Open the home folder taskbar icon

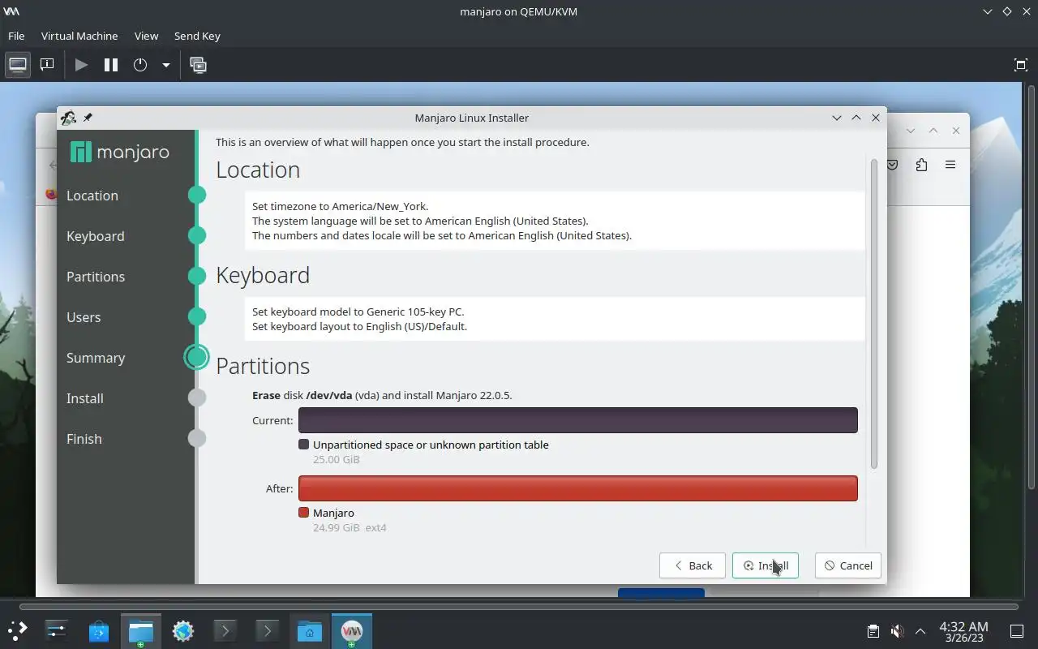tap(310, 630)
